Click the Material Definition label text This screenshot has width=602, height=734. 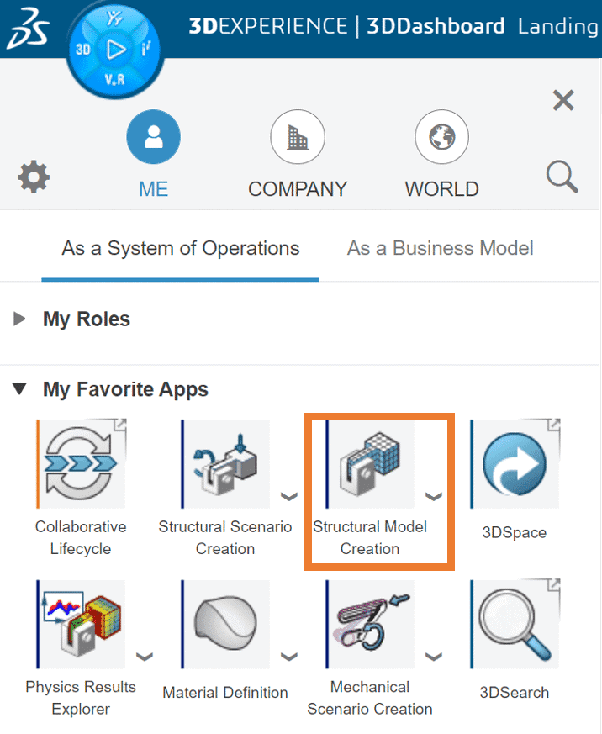click(x=225, y=692)
